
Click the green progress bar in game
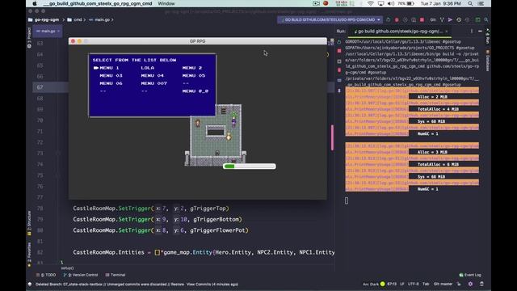pos(250,167)
